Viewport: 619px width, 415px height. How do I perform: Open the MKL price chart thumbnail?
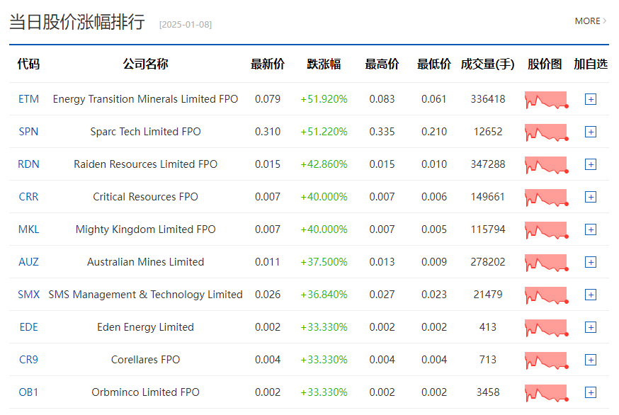[x=546, y=230]
